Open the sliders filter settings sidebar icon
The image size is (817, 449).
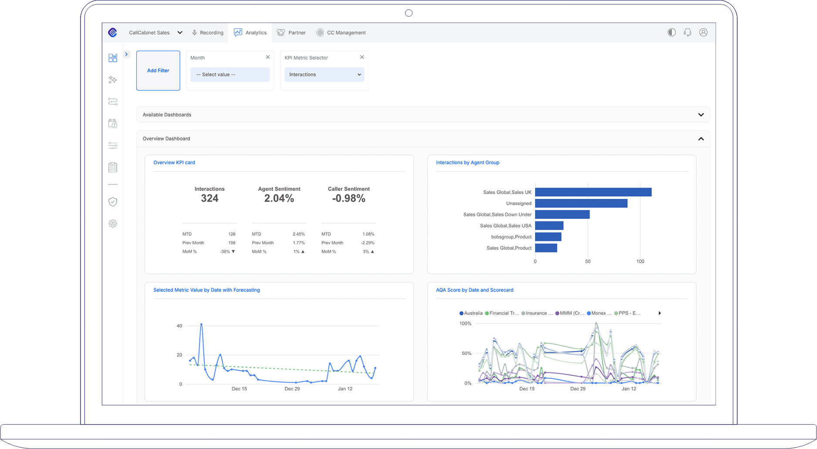click(x=113, y=145)
